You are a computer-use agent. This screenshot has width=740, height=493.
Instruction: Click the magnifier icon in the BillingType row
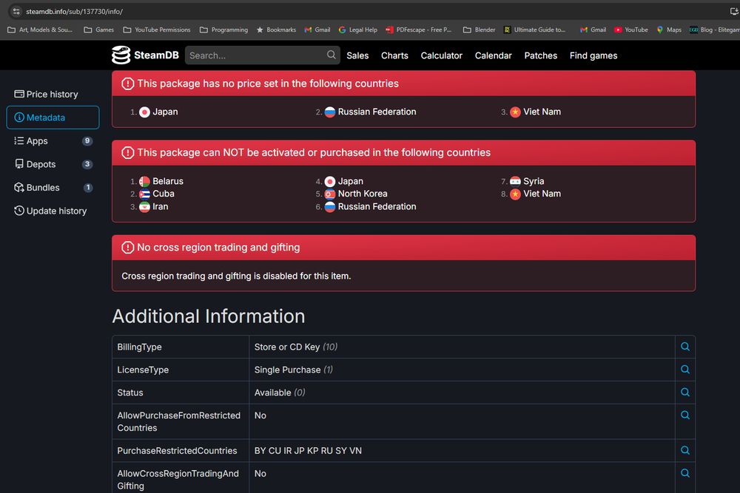click(x=685, y=347)
